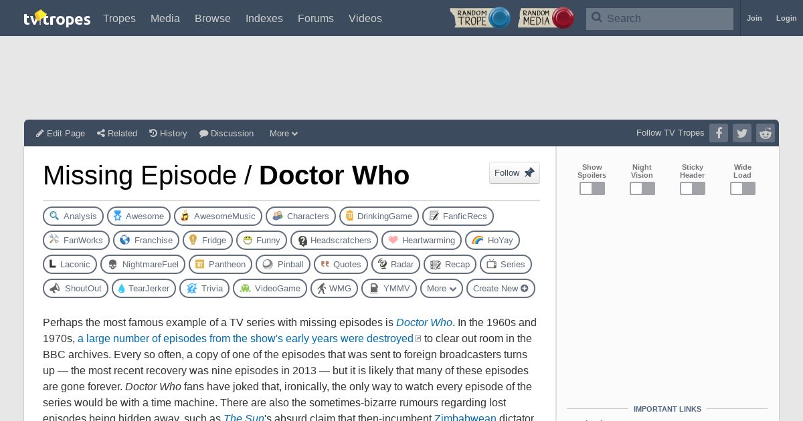The width and height of the screenshot is (803, 421).
Task: Open Related pages
Action: point(117,134)
